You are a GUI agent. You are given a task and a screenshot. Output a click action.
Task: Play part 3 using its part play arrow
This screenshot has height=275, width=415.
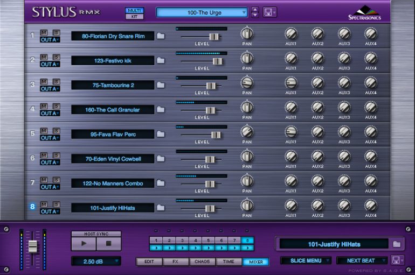pos(182,248)
